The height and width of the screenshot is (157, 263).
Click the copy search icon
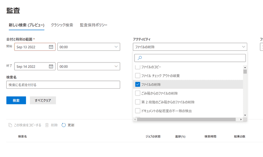(x=10, y=125)
